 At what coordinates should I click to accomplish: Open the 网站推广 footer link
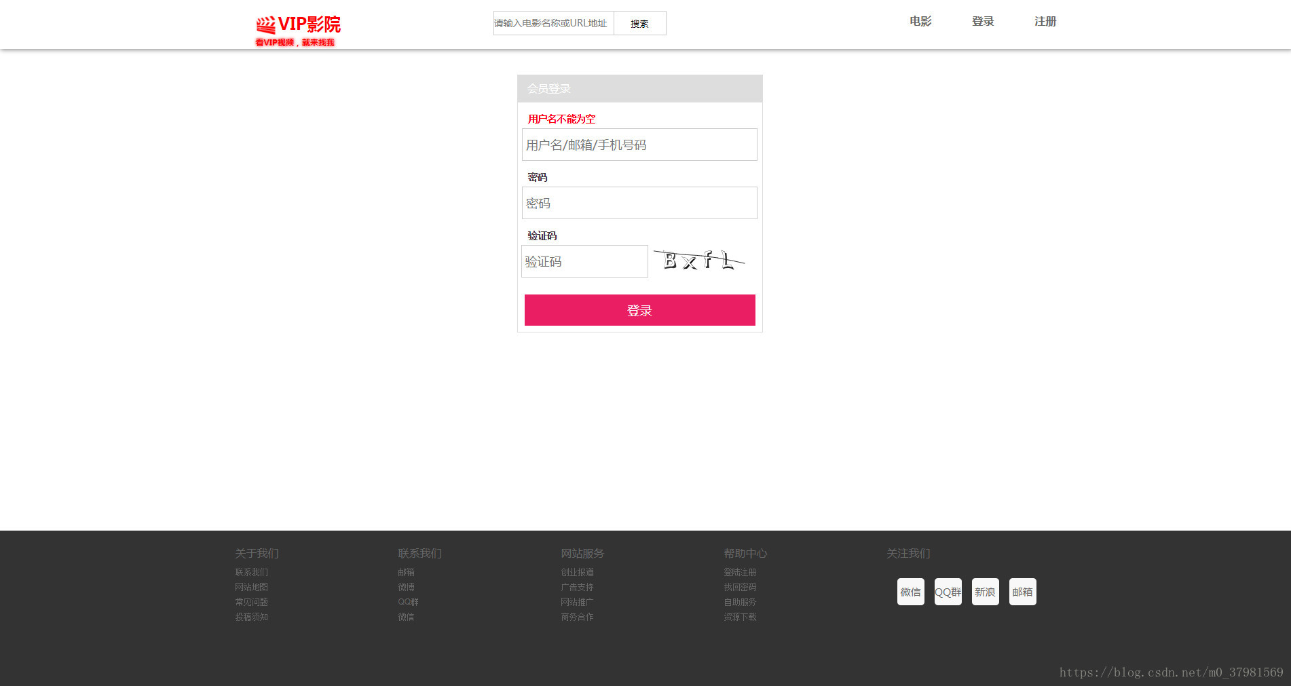577,602
